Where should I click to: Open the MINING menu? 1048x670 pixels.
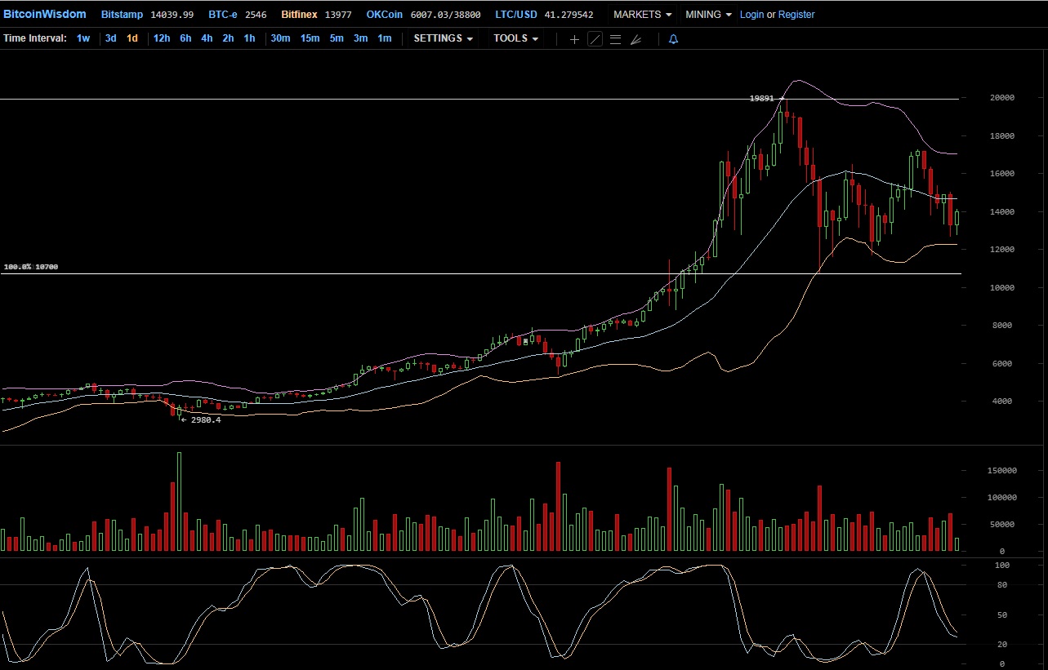point(708,15)
